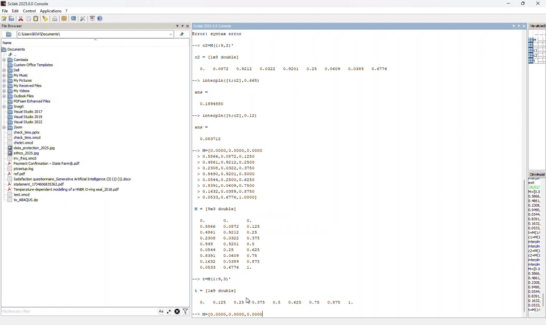
Task: Select the ref.pdf file
Action: tap(19, 174)
